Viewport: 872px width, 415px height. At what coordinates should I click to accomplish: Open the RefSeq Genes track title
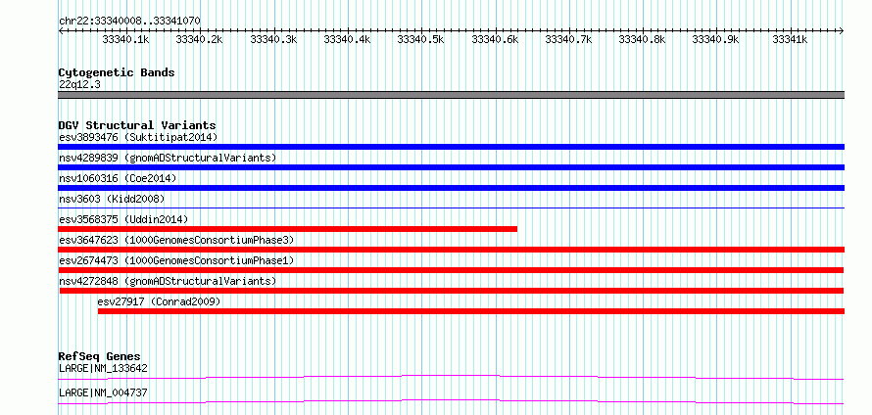100,356
